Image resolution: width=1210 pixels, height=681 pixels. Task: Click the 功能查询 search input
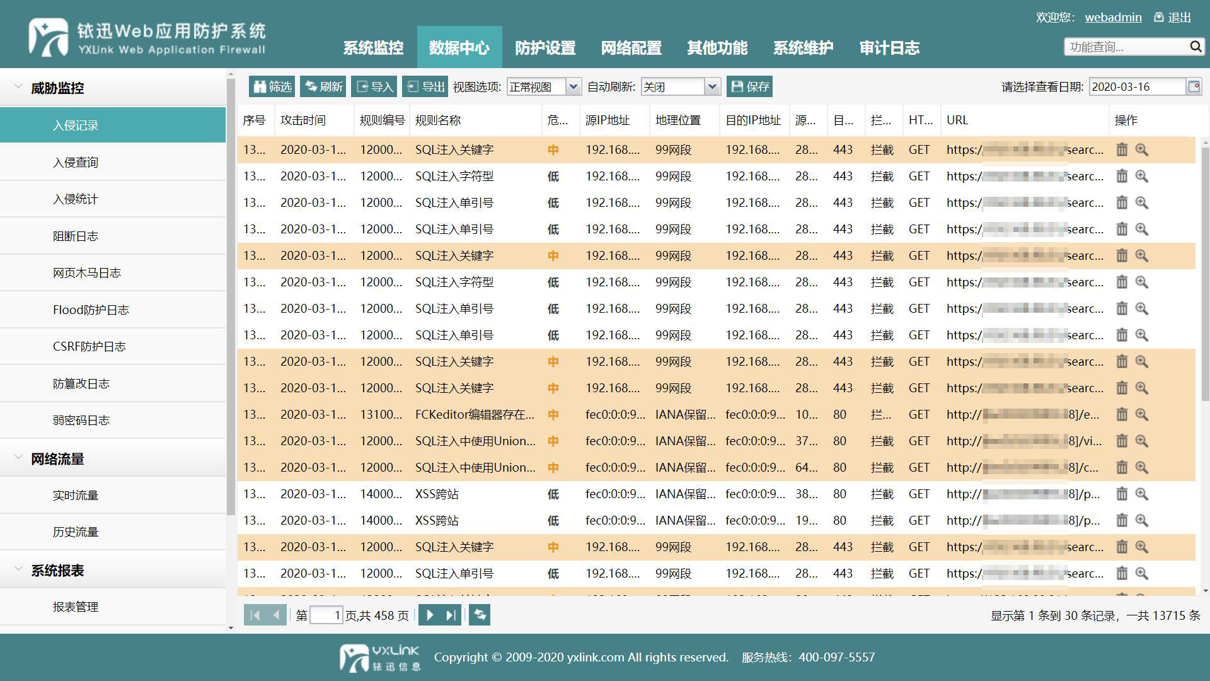pyautogui.click(x=1126, y=47)
